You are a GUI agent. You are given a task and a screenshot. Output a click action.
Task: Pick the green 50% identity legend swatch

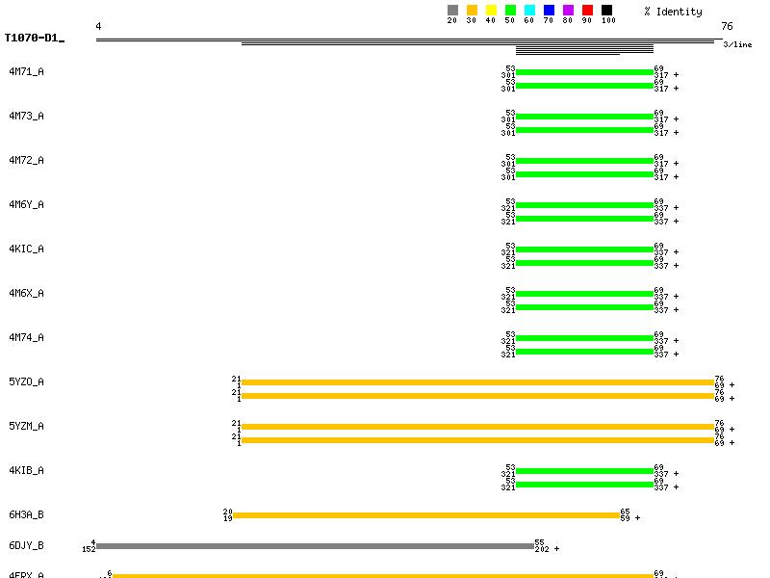(x=510, y=11)
